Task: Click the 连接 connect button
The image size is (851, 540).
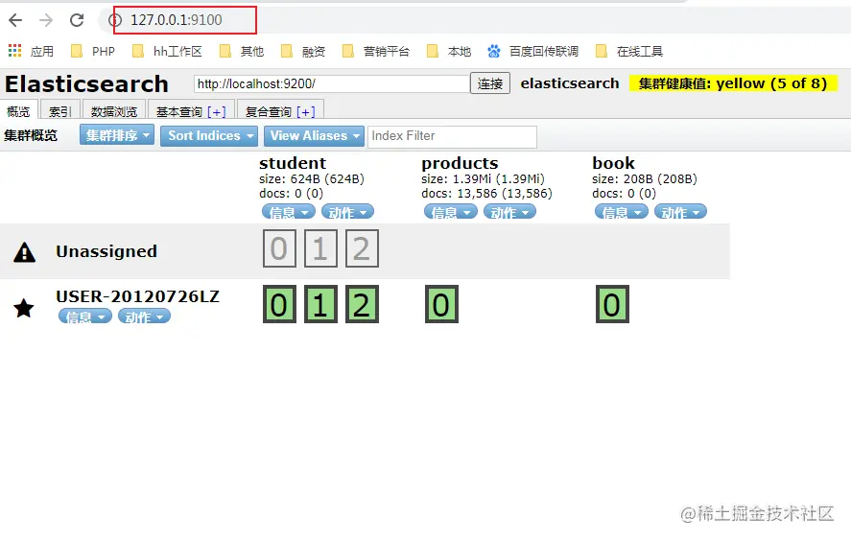Action: pyautogui.click(x=490, y=83)
